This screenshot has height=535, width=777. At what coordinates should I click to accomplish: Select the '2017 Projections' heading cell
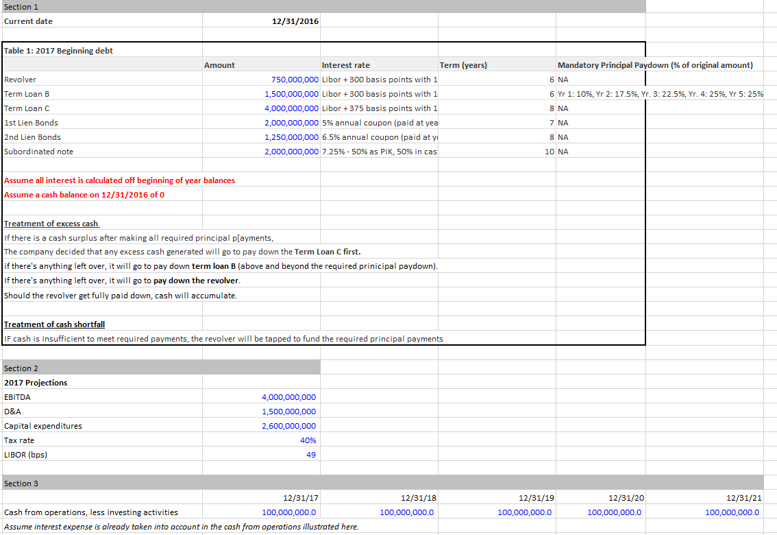pyautogui.click(x=36, y=382)
